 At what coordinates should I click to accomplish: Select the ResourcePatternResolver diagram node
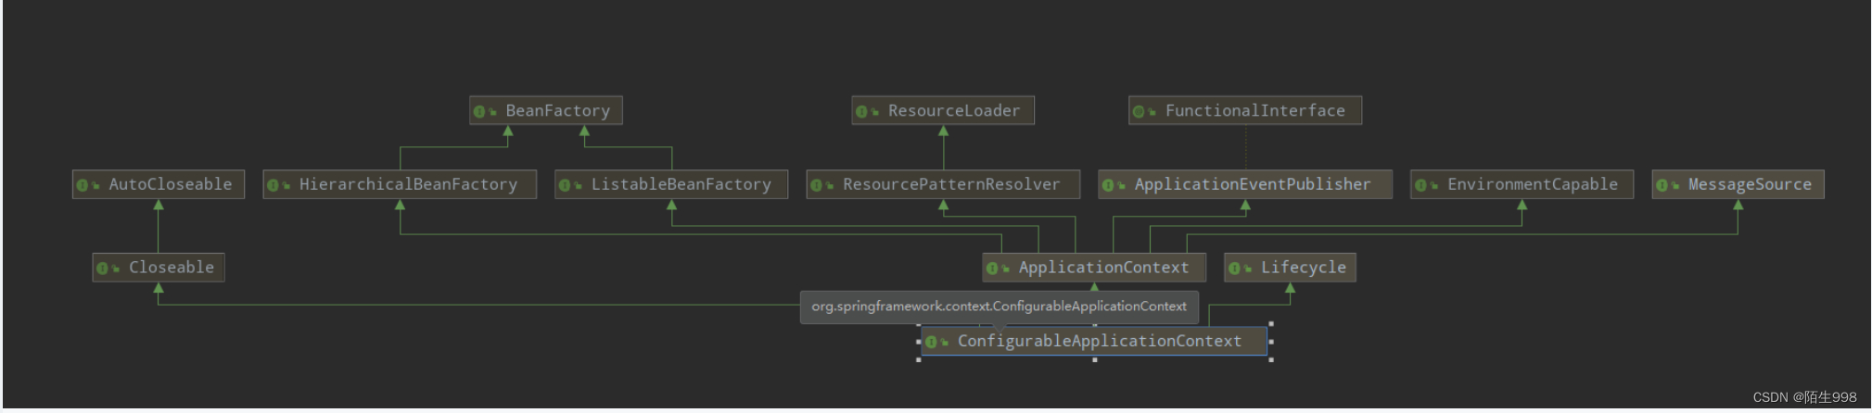(x=943, y=184)
